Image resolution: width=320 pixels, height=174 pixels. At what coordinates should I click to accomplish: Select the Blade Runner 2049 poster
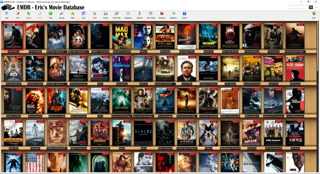(x=57, y=101)
